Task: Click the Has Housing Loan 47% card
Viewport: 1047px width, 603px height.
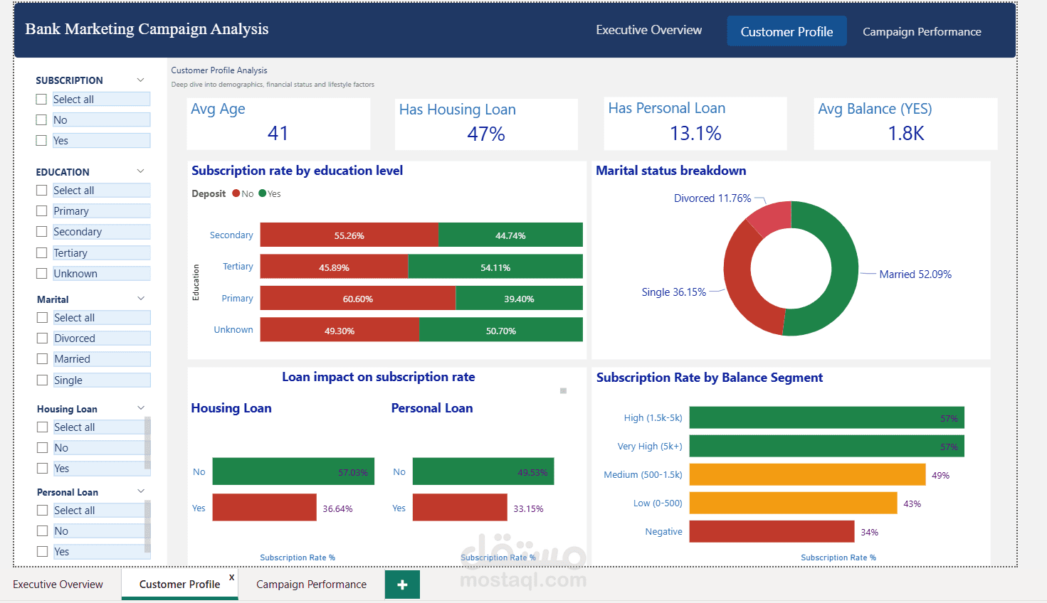Action: (x=486, y=124)
